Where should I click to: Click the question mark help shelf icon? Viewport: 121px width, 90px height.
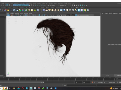coord(88,10)
